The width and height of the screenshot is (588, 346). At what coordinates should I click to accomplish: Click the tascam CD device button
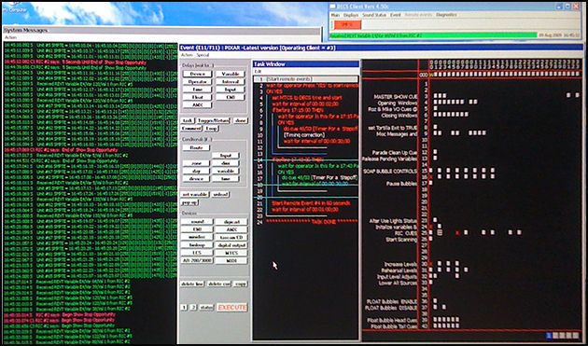click(231, 237)
